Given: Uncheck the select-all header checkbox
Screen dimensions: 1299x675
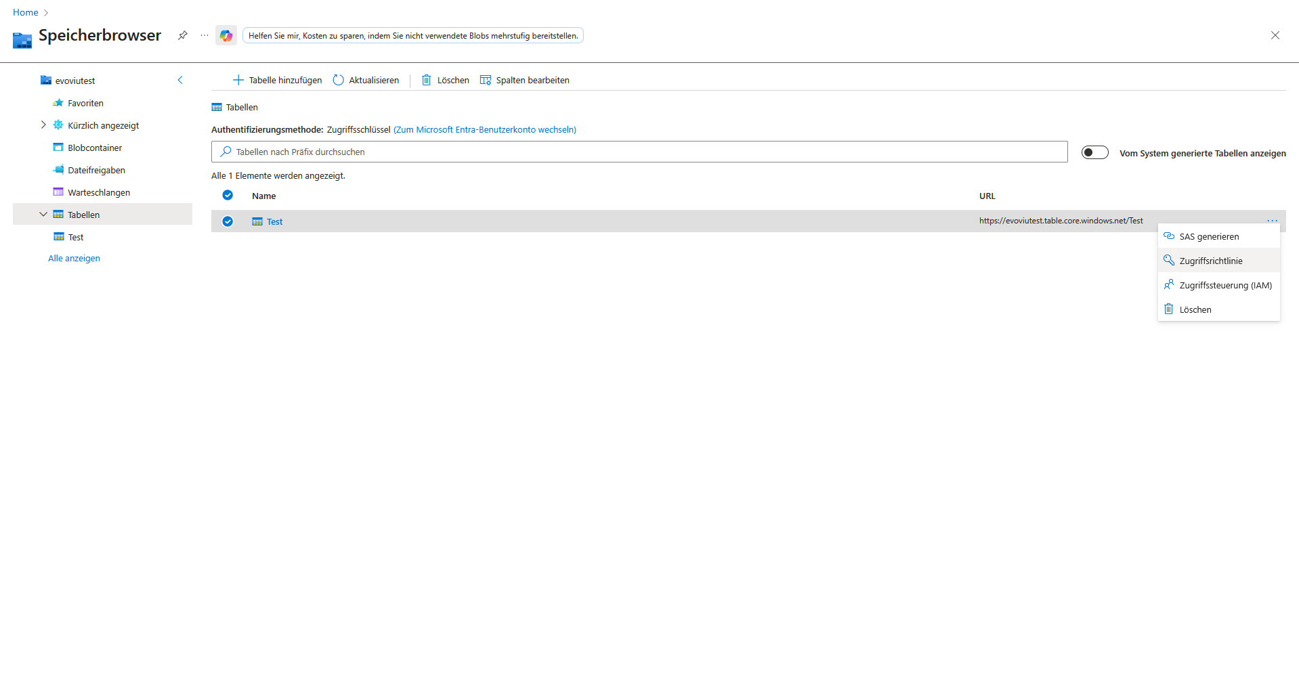Looking at the screenshot, I should [228, 195].
